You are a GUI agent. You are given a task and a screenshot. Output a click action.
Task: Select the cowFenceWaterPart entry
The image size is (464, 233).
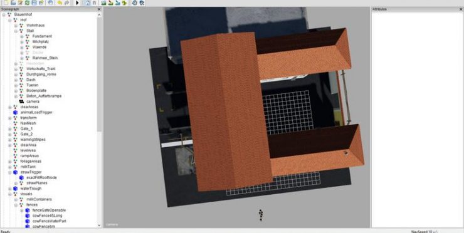49,221
